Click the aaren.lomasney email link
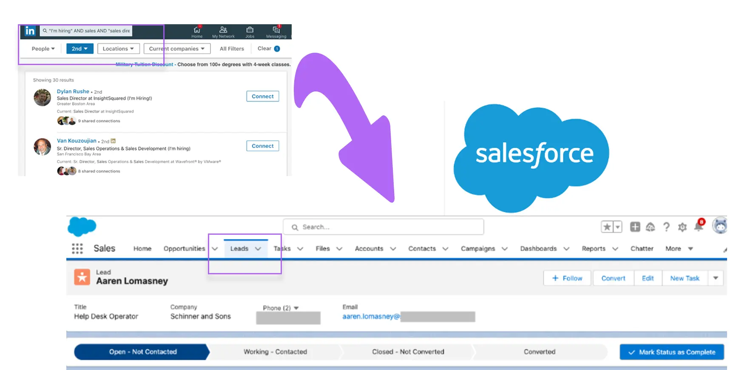The width and height of the screenshot is (736, 370). tap(371, 316)
